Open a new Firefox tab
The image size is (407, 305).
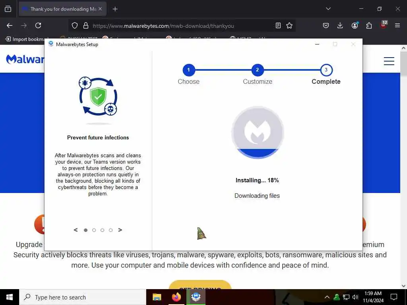115,9
